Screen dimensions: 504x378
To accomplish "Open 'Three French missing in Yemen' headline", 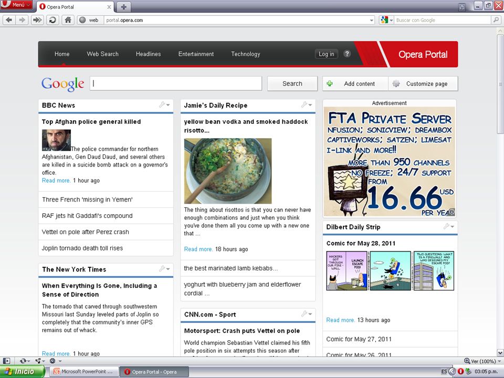I will tap(87, 199).
